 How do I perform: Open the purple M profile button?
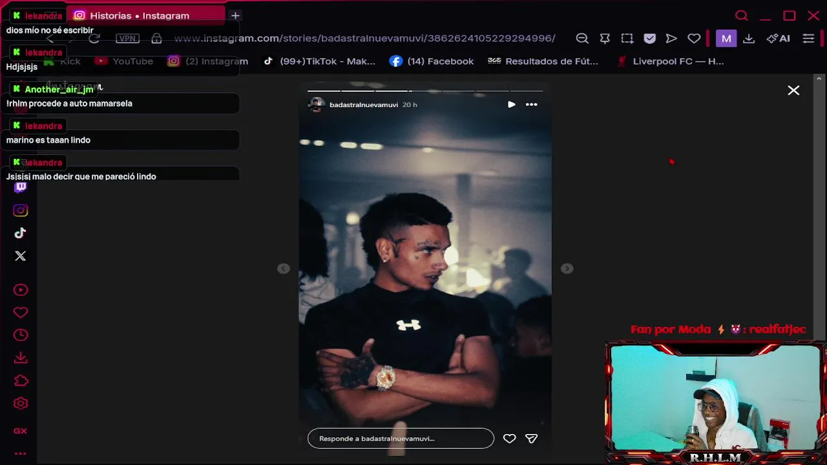tap(726, 39)
